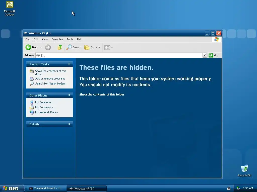Click the Windows flag logo in menu bar
The width and height of the screenshot is (257, 192).
click(x=217, y=39)
